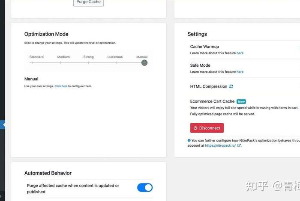The width and height of the screenshot is (300, 201).
Task: Open Safe Mode learn more here link
Action: (x=240, y=72)
